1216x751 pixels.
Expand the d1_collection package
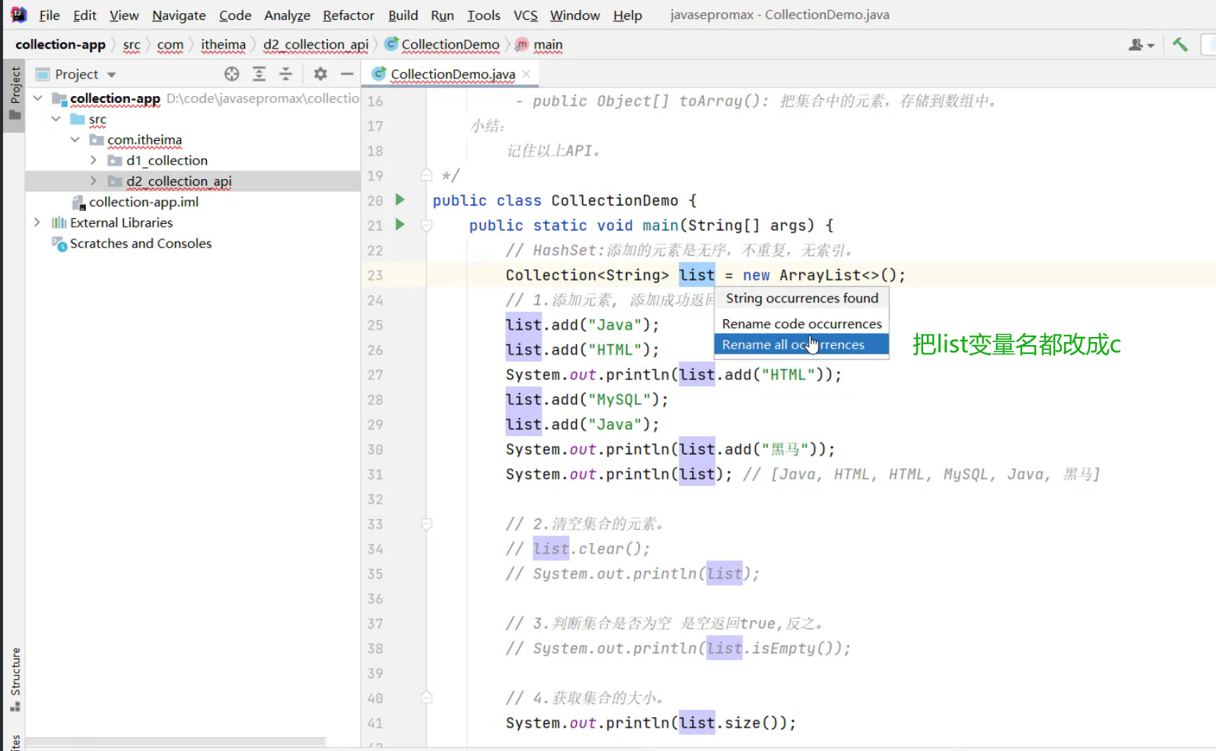click(x=93, y=160)
